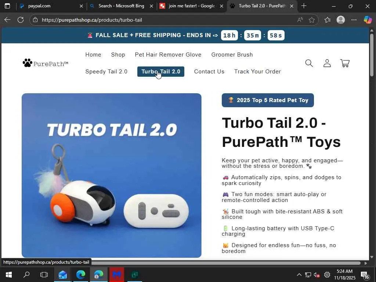
Task: Open the Groomer Brush page
Action: (x=232, y=55)
